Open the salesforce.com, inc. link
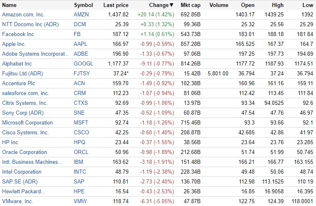 (25, 93)
